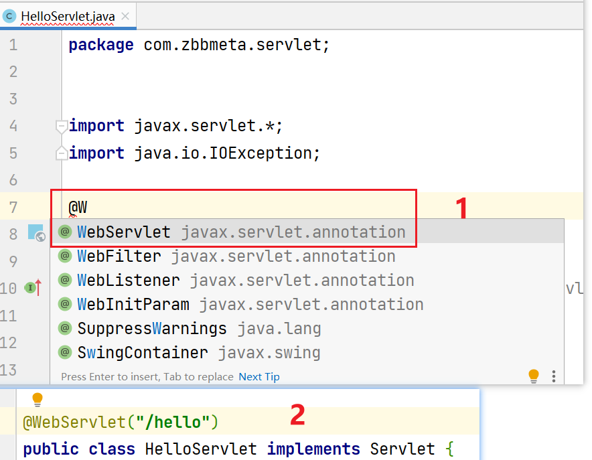592x460 pixels.
Task: Pick the WebListener completion suggestion
Action: pos(129,281)
